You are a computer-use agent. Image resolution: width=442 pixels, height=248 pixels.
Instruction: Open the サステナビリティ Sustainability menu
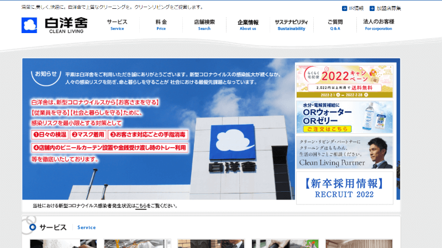click(292, 25)
